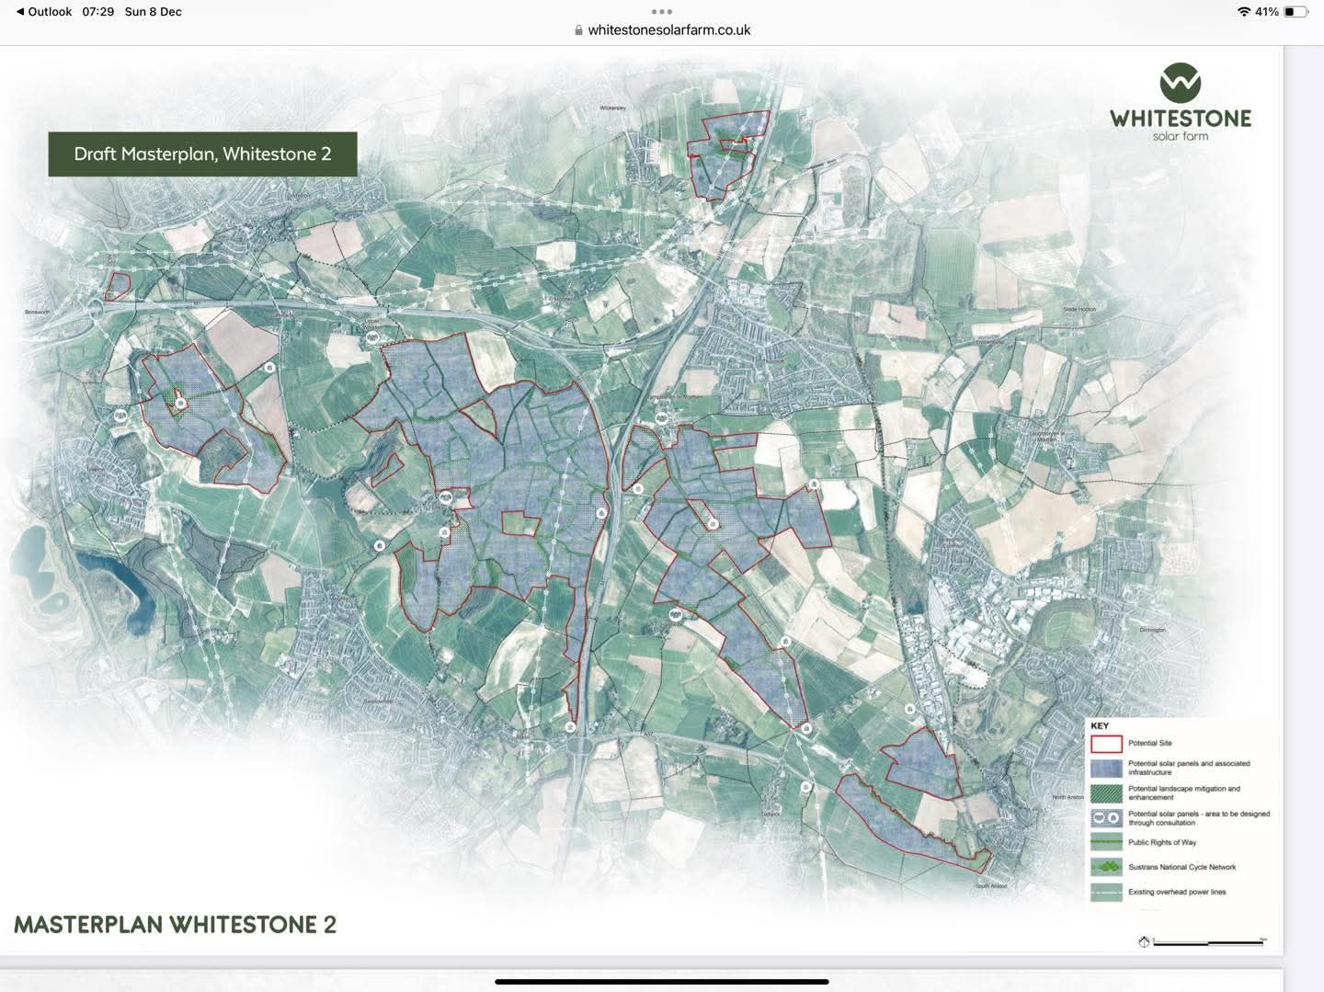
Task: Tap the padlock icon in address bar
Action: point(578,30)
